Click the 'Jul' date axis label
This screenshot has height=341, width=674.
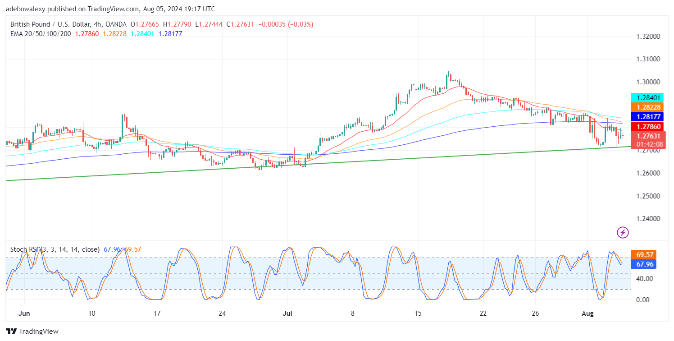pos(287,313)
